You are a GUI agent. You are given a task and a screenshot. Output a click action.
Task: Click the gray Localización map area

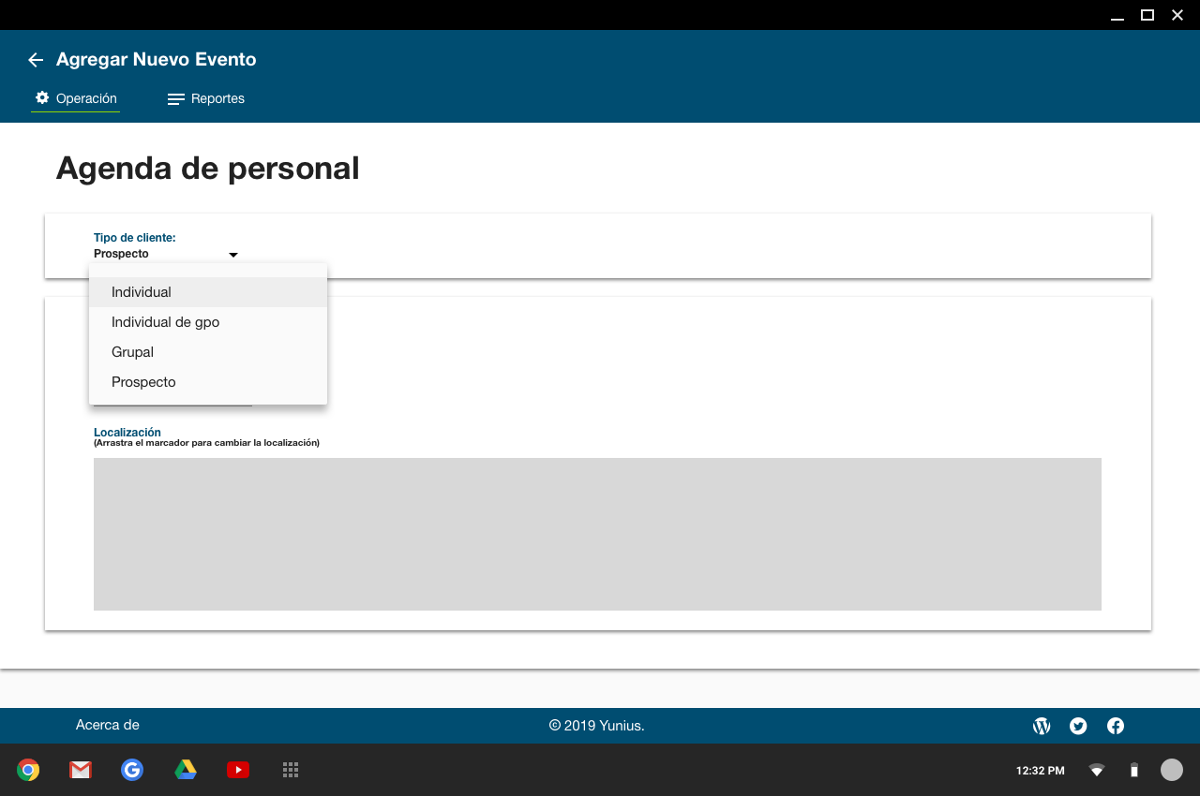[x=597, y=534]
